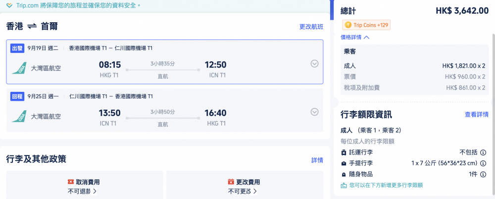Click 您可以在下方新增更多行李限額 link
The height and width of the screenshot is (199, 495).
[382, 185]
